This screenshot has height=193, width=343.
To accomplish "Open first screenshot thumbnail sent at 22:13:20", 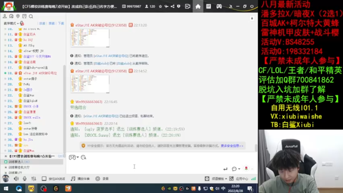I will point(90,38).
